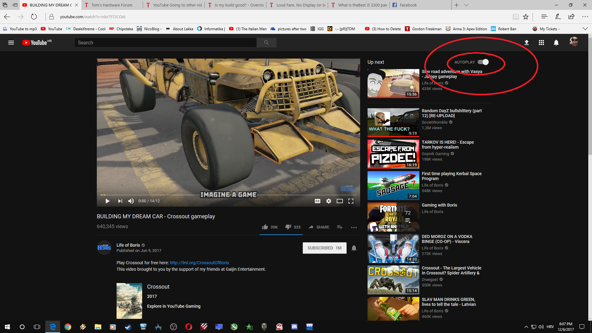Enter full screen mode
This screenshot has height=333, width=592.
coord(351,201)
